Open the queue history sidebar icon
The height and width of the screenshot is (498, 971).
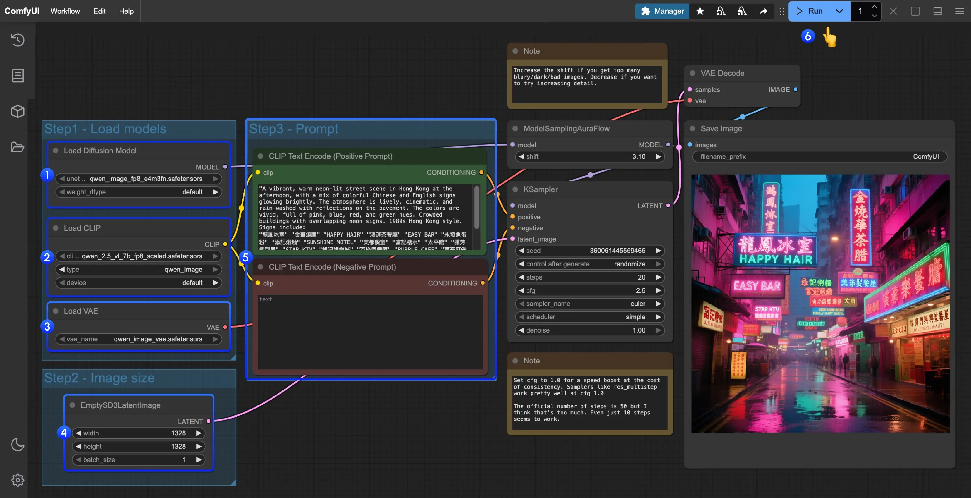coord(18,40)
